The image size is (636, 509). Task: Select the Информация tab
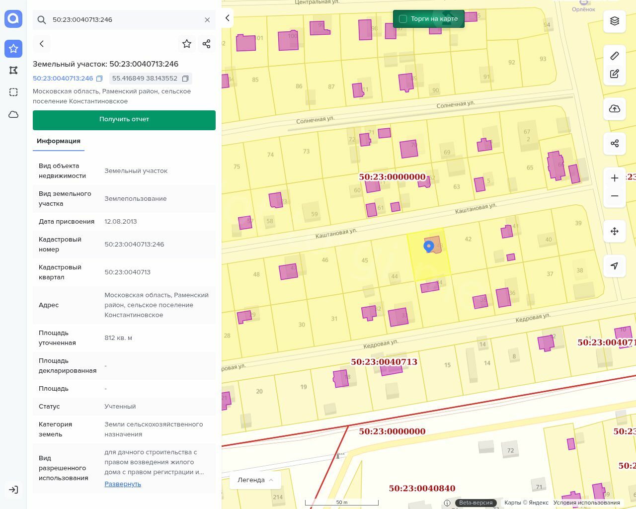click(x=59, y=141)
